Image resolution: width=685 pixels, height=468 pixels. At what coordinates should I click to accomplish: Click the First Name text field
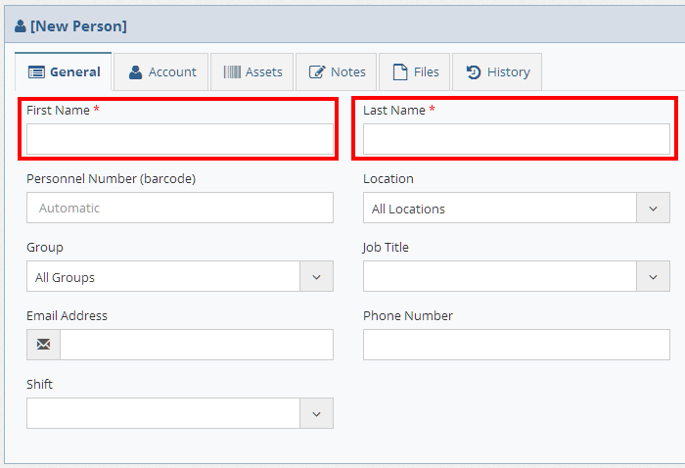tap(180, 140)
